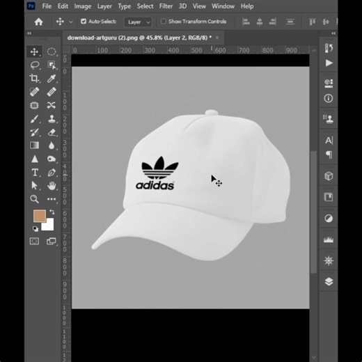This screenshot has width=362, height=362.
Task: Select the Blur droplet tool
Action: tap(52, 145)
